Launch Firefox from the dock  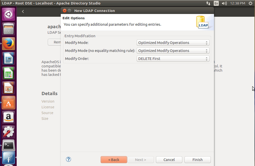8,43
